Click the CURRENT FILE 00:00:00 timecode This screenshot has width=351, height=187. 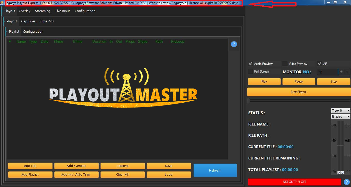(285, 147)
